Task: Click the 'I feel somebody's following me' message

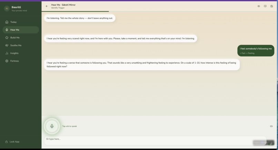Action: [x=256, y=51]
